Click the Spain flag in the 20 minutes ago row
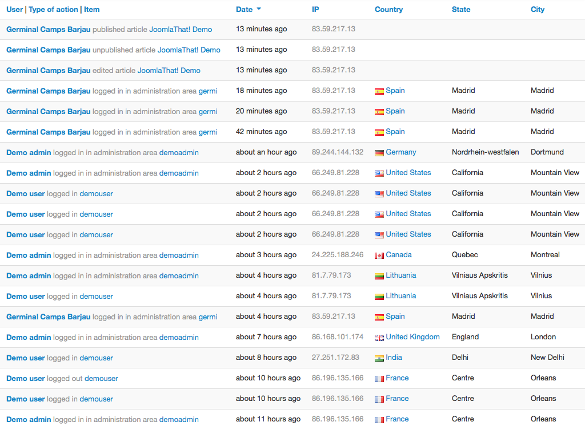Image resolution: width=585 pixels, height=438 pixels. (x=379, y=112)
